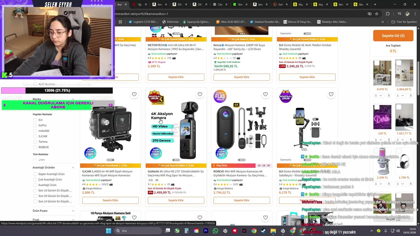Screen dimensions: 420x236
Task: Tick the SJCAM brand checkbox
Action: coord(35,136)
